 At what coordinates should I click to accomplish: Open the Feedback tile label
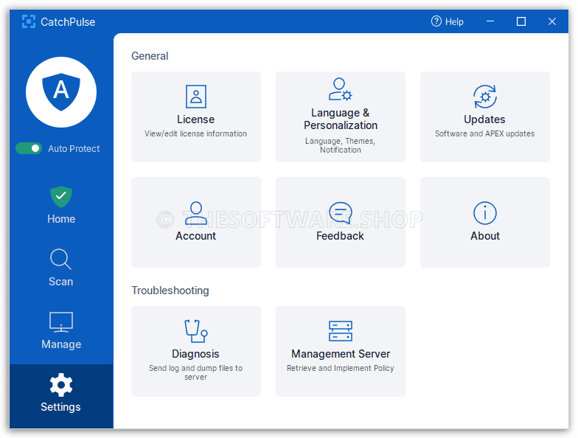(x=341, y=236)
